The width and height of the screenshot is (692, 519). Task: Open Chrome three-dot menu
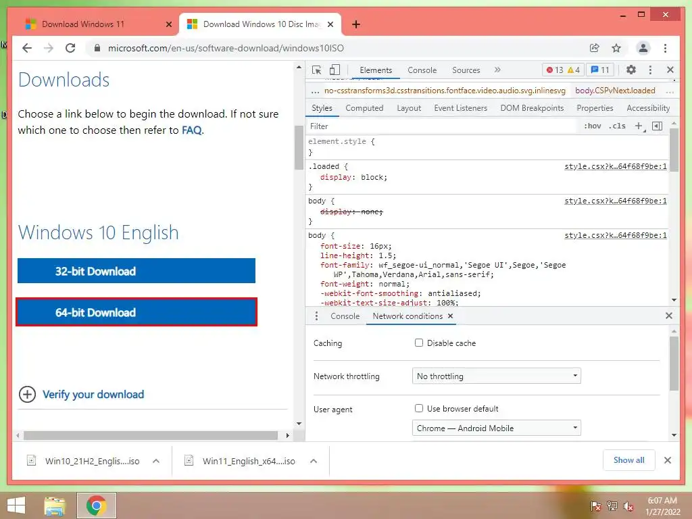(665, 48)
